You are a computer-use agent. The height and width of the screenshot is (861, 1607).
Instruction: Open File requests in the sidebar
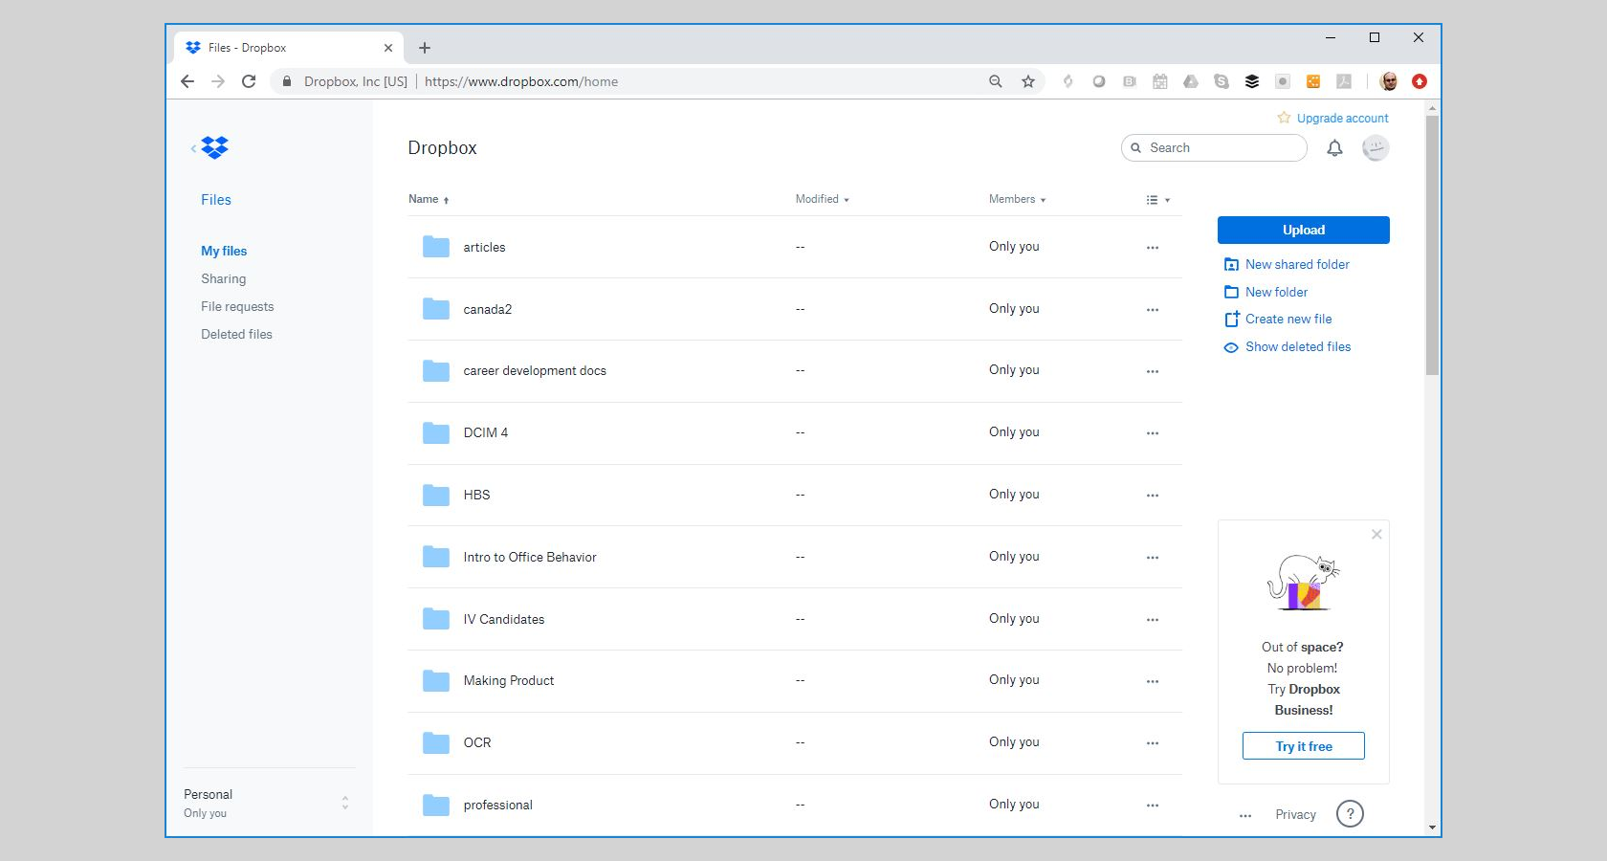(237, 306)
